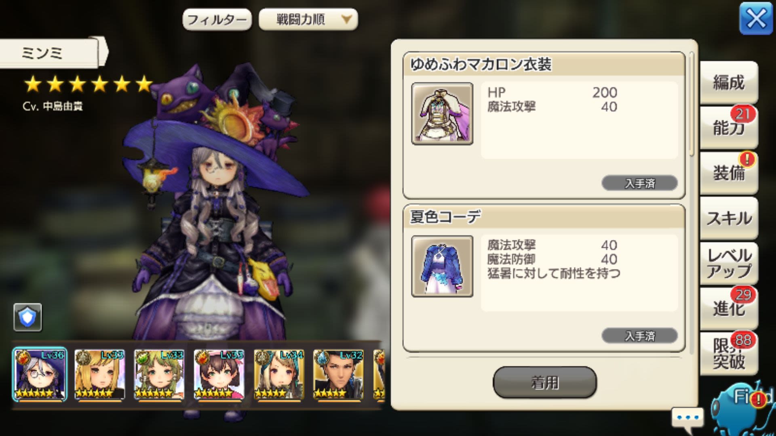Select the ゆめふわマカロン衣装 costume icon
776x436 pixels.
[442, 113]
